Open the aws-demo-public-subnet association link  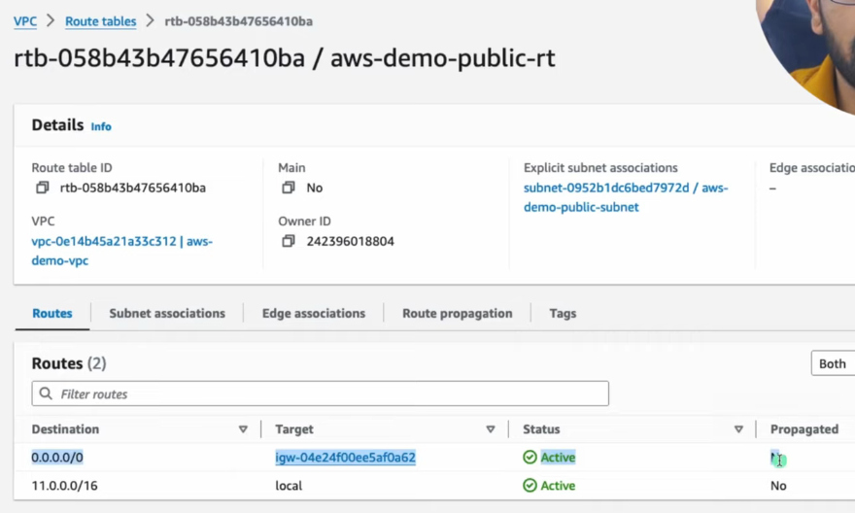[625, 197]
